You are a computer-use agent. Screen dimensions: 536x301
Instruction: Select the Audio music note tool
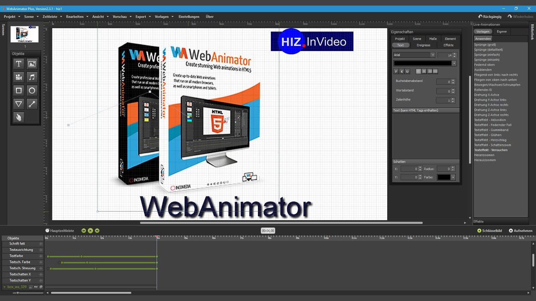pyautogui.click(x=32, y=77)
